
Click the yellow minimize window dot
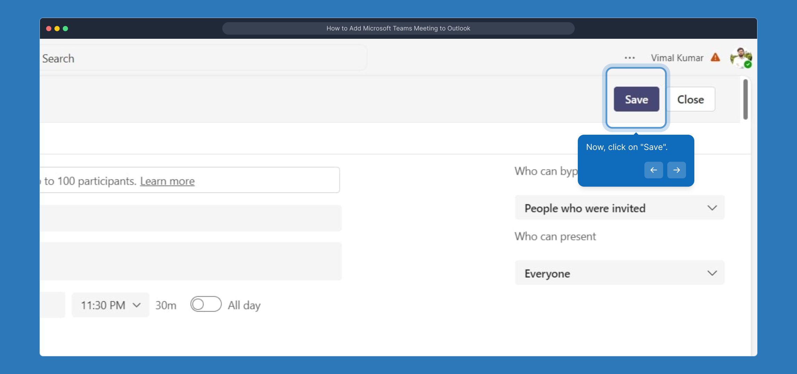(57, 28)
